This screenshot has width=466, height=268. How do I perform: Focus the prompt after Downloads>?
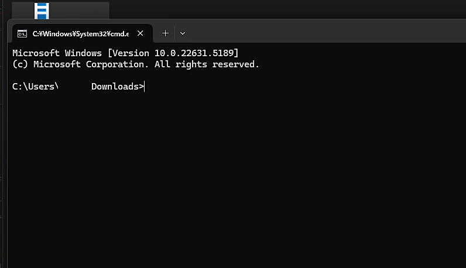pos(145,87)
